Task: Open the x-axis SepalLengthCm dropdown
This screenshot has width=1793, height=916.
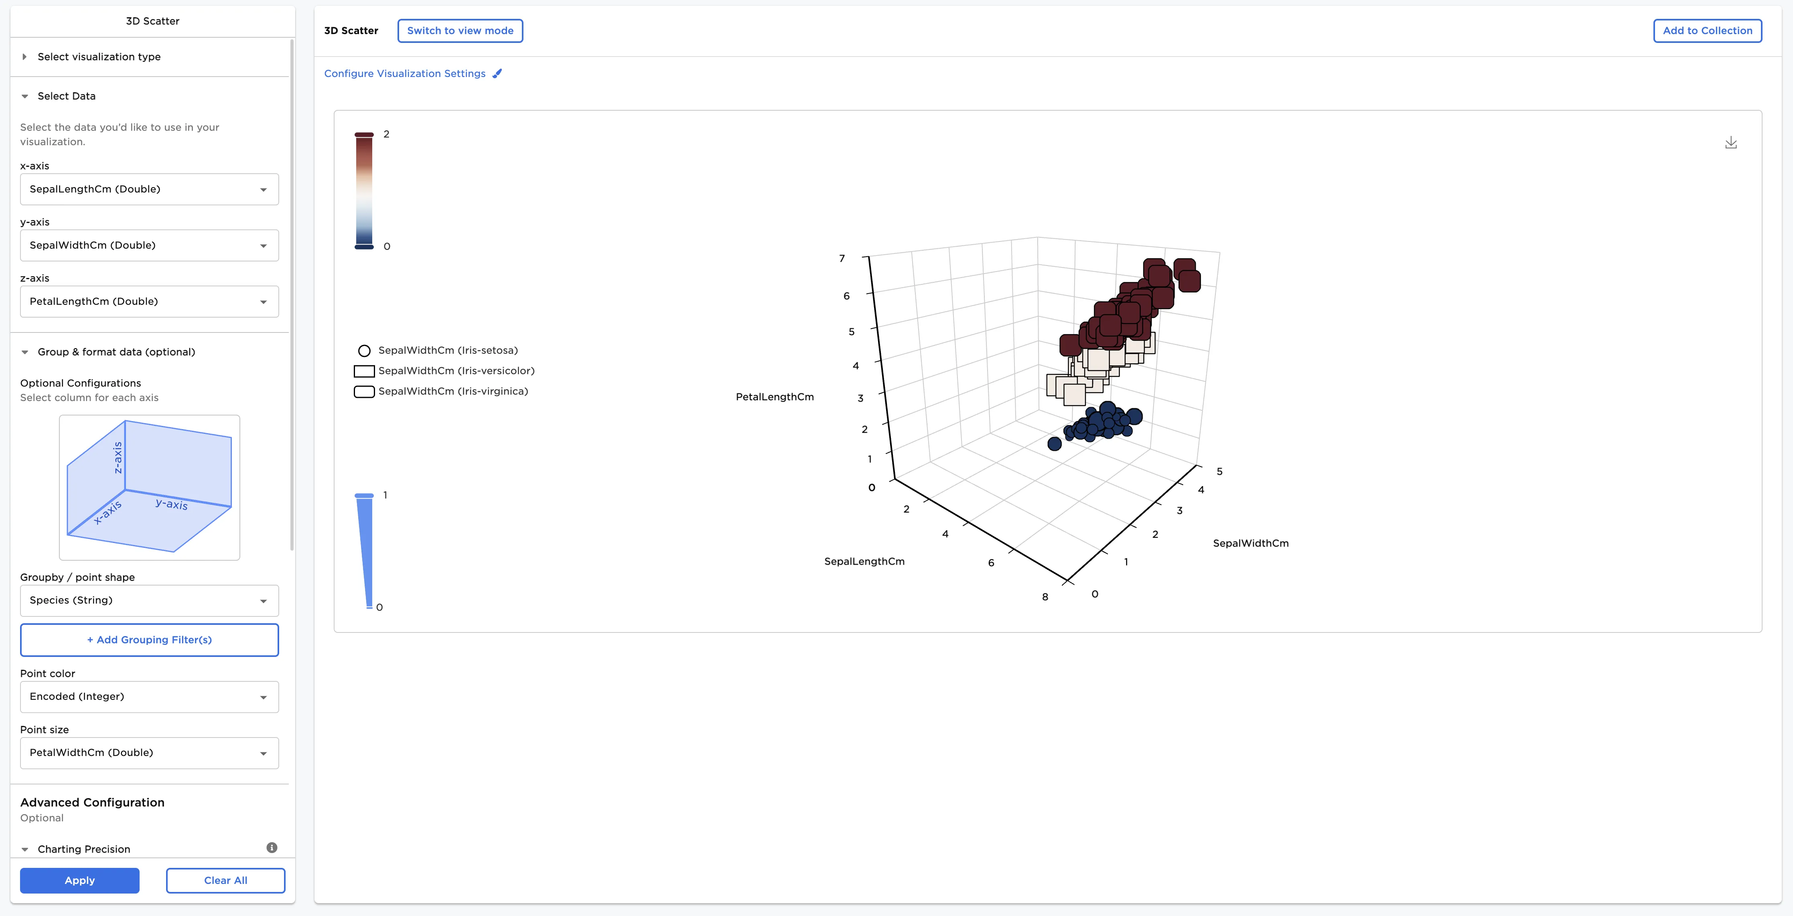Action: point(149,189)
